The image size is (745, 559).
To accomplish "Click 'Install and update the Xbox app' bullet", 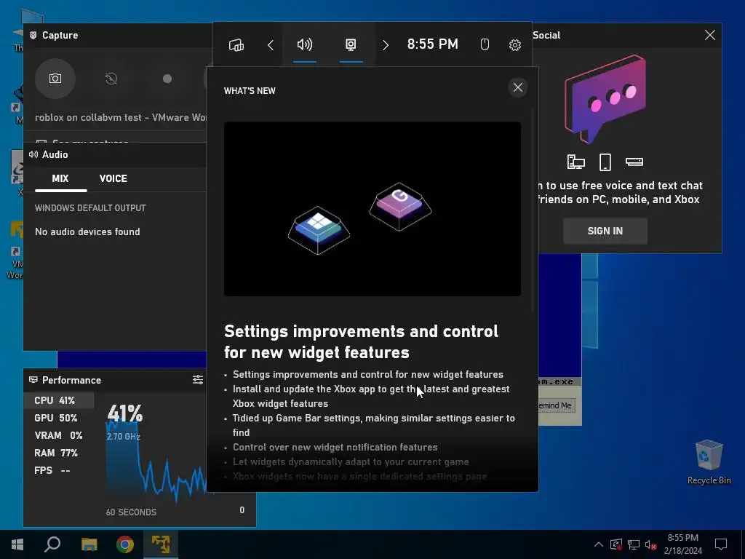I will [371, 396].
